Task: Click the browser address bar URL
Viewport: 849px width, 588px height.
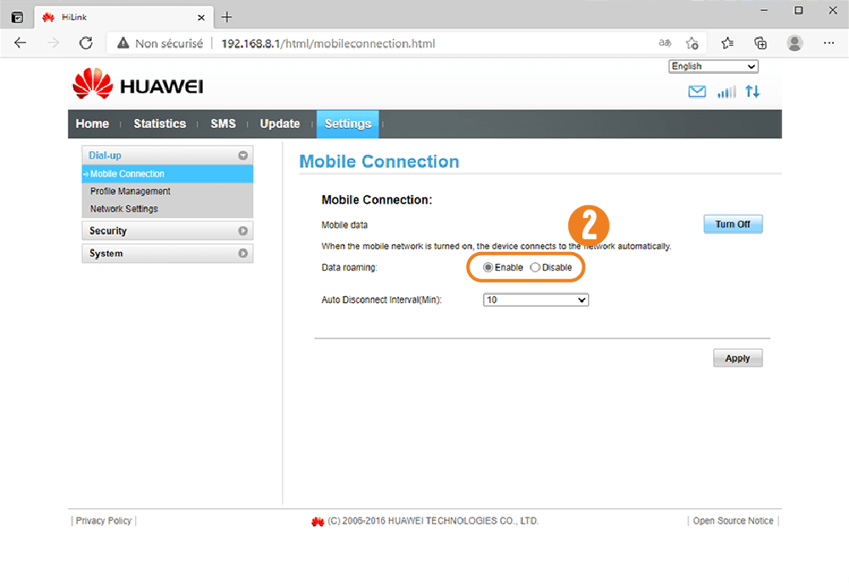Action: point(328,43)
